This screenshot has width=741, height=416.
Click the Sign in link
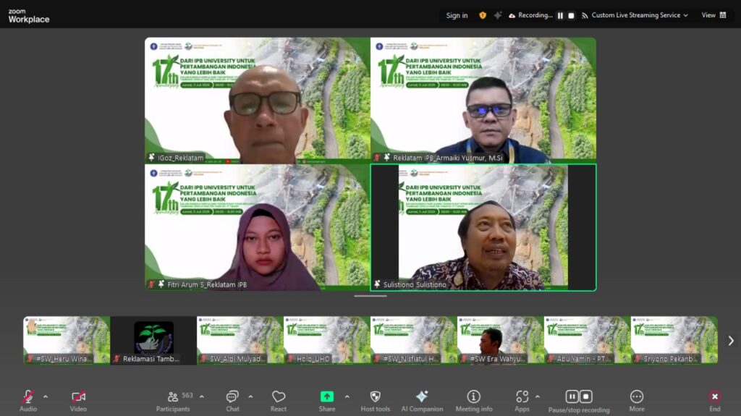(457, 15)
